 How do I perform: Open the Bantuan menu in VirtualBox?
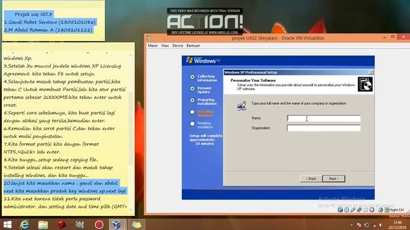coord(193,45)
